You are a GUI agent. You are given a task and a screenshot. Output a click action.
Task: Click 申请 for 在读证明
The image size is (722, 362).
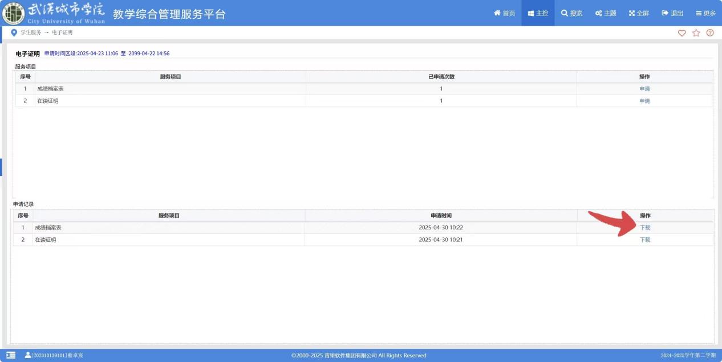pos(644,101)
